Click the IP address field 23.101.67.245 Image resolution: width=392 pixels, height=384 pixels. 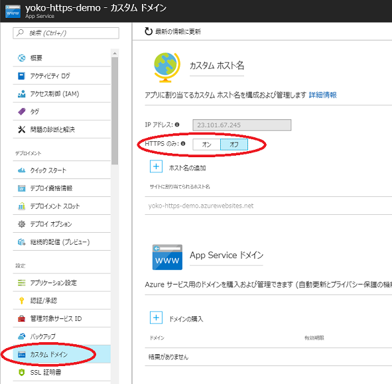click(x=241, y=125)
